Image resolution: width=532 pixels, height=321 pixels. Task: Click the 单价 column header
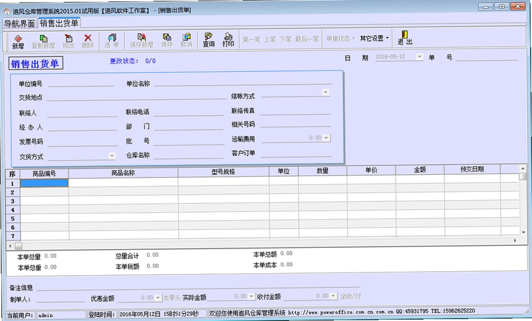pyautogui.click(x=371, y=170)
